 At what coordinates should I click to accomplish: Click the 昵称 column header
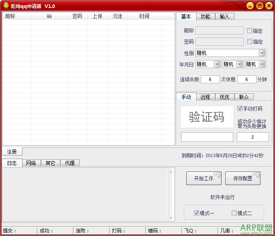click(x=17, y=16)
